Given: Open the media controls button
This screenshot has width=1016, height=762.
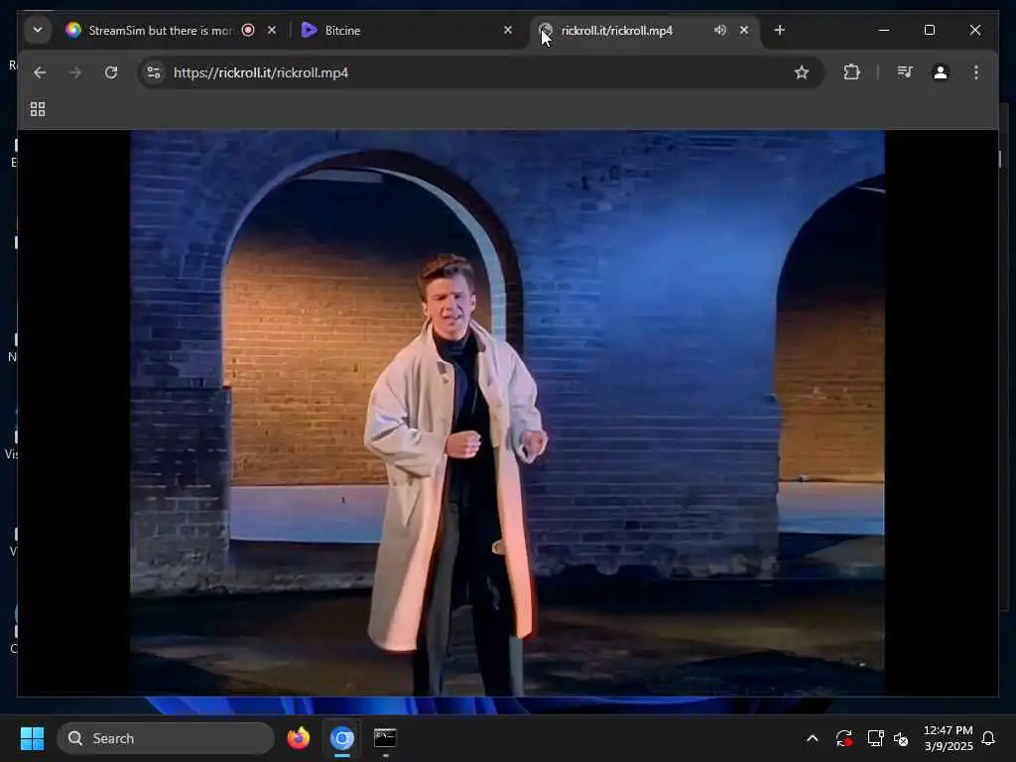Looking at the screenshot, I should tap(905, 72).
